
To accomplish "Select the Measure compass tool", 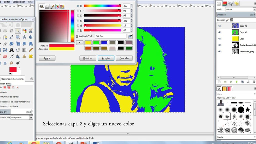I will point(24,37).
